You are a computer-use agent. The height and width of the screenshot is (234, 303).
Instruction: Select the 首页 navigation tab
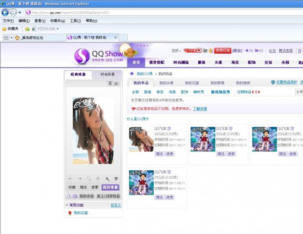[x=136, y=62]
